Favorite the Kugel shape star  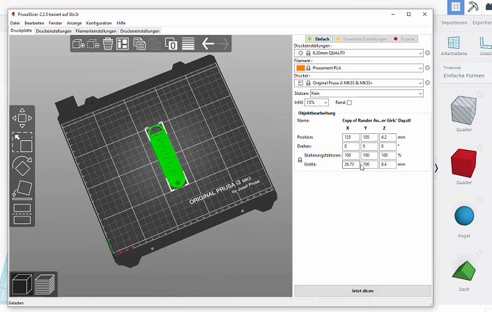click(x=479, y=200)
